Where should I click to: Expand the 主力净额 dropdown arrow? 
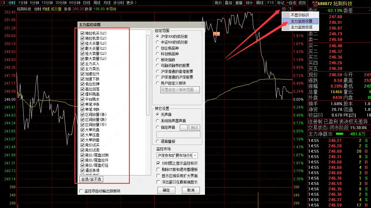[330, 134]
